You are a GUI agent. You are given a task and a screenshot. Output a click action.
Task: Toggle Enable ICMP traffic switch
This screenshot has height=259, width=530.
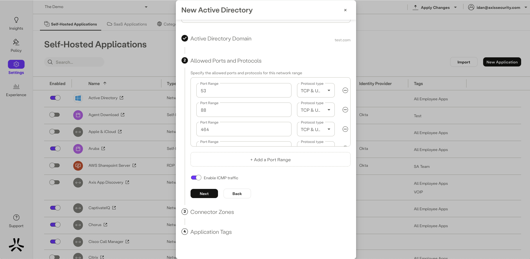click(x=196, y=178)
